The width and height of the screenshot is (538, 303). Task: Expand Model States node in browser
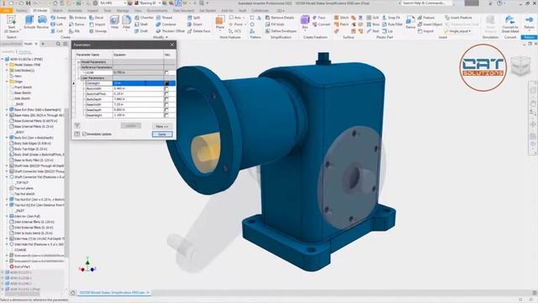coord(7,65)
